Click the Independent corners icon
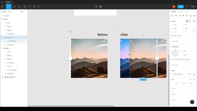The height and width of the screenshot is (111, 197). 194,32
